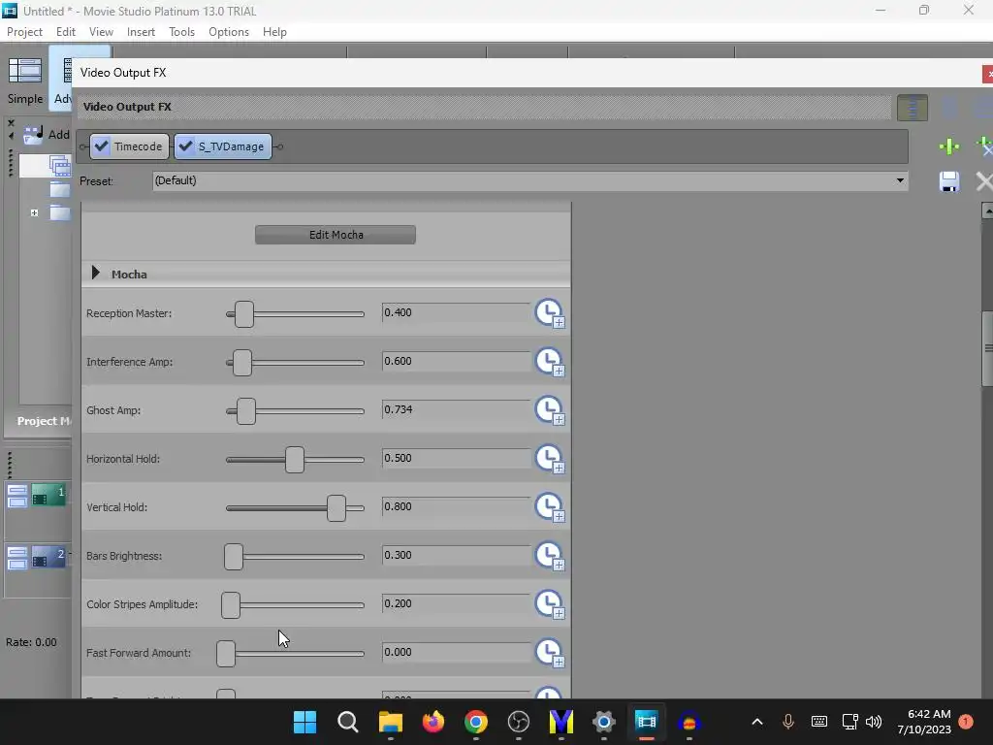Click the Bars Brightness slider handle
This screenshot has height=745, width=993.
coord(234,556)
